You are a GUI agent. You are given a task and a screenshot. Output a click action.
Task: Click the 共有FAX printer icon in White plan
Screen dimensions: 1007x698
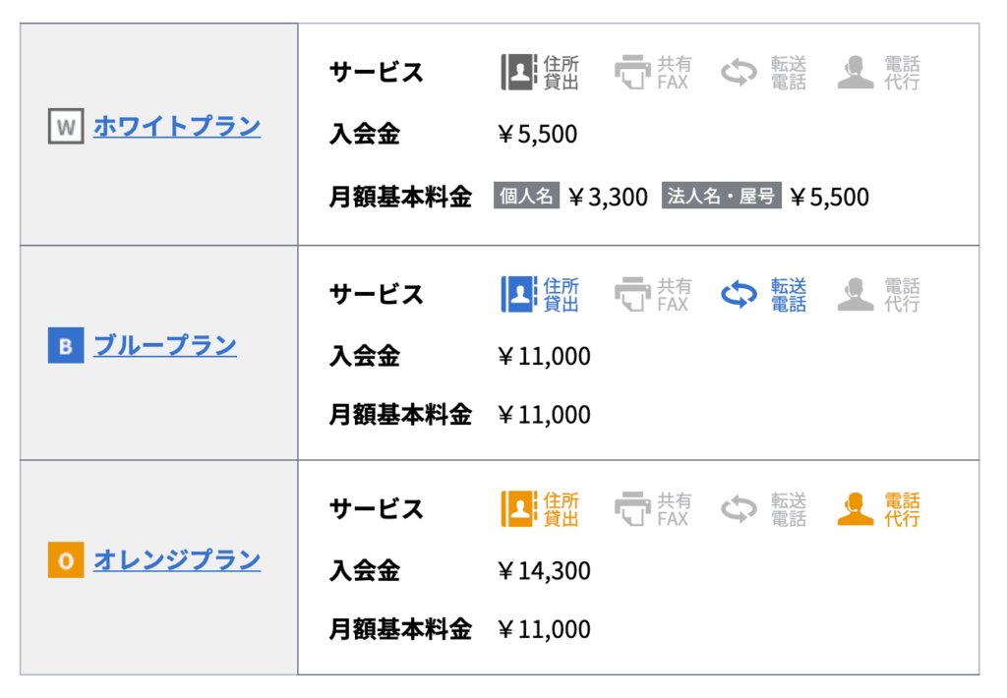tap(632, 72)
